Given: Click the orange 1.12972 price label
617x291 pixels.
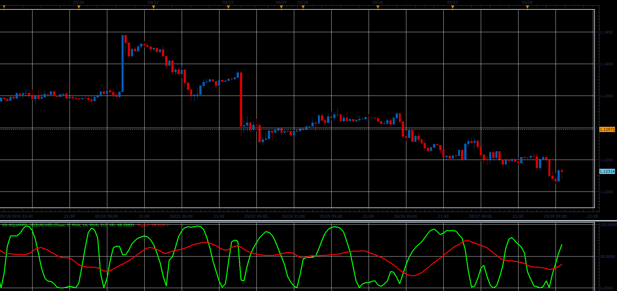Looking at the screenshot, I should click(x=607, y=129).
